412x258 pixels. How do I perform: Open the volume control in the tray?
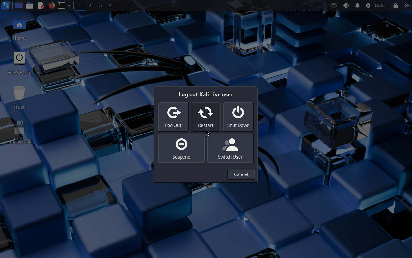pyautogui.click(x=346, y=5)
